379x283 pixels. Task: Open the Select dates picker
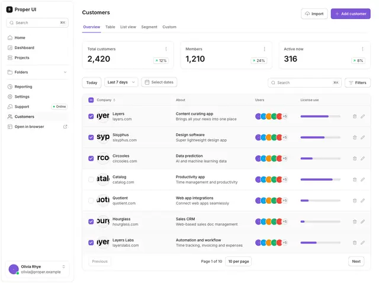click(x=159, y=82)
